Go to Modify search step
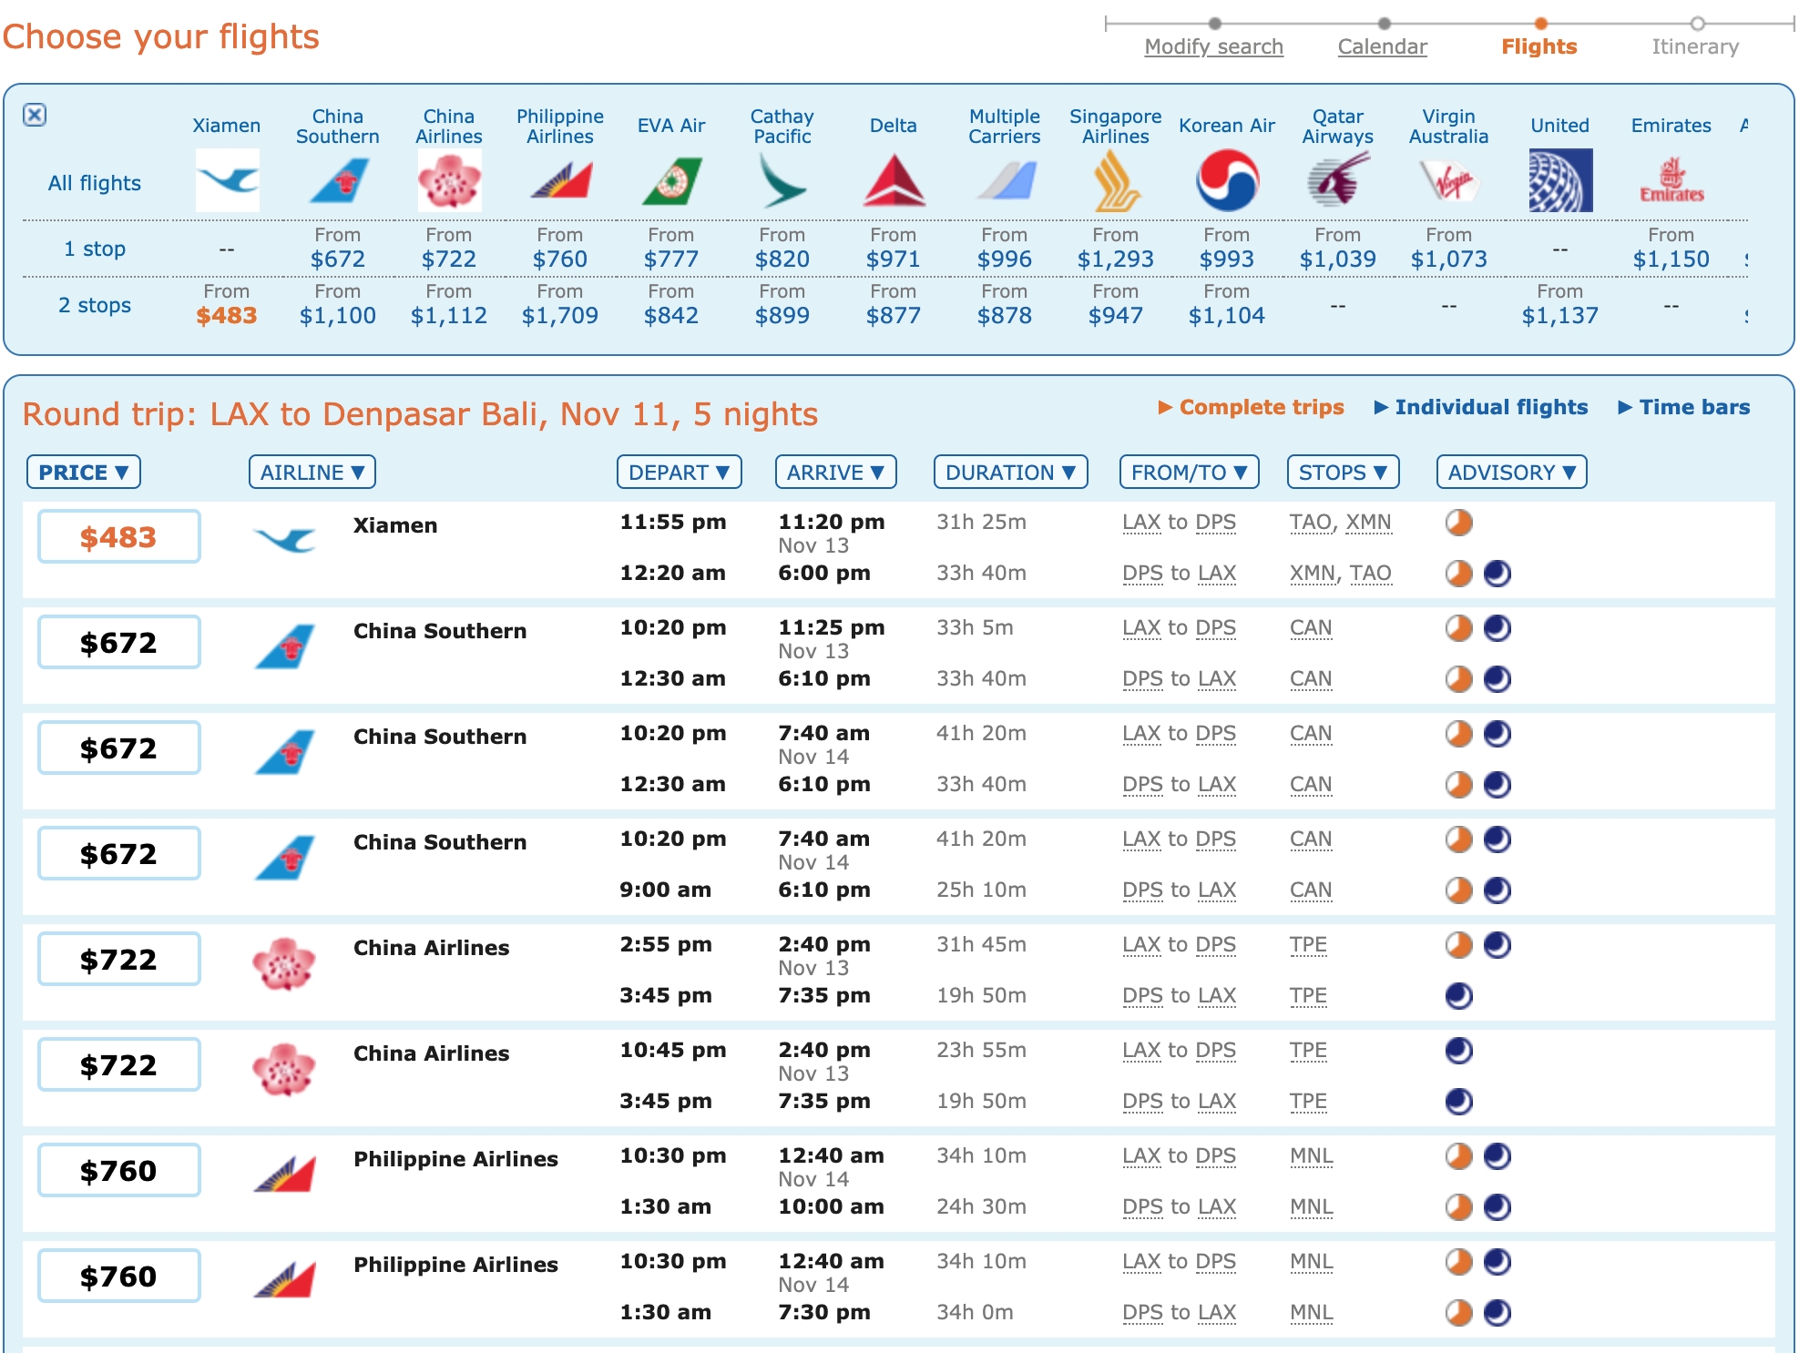Image resolution: width=1799 pixels, height=1353 pixels. pyautogui.click(x=1214, y=46)
